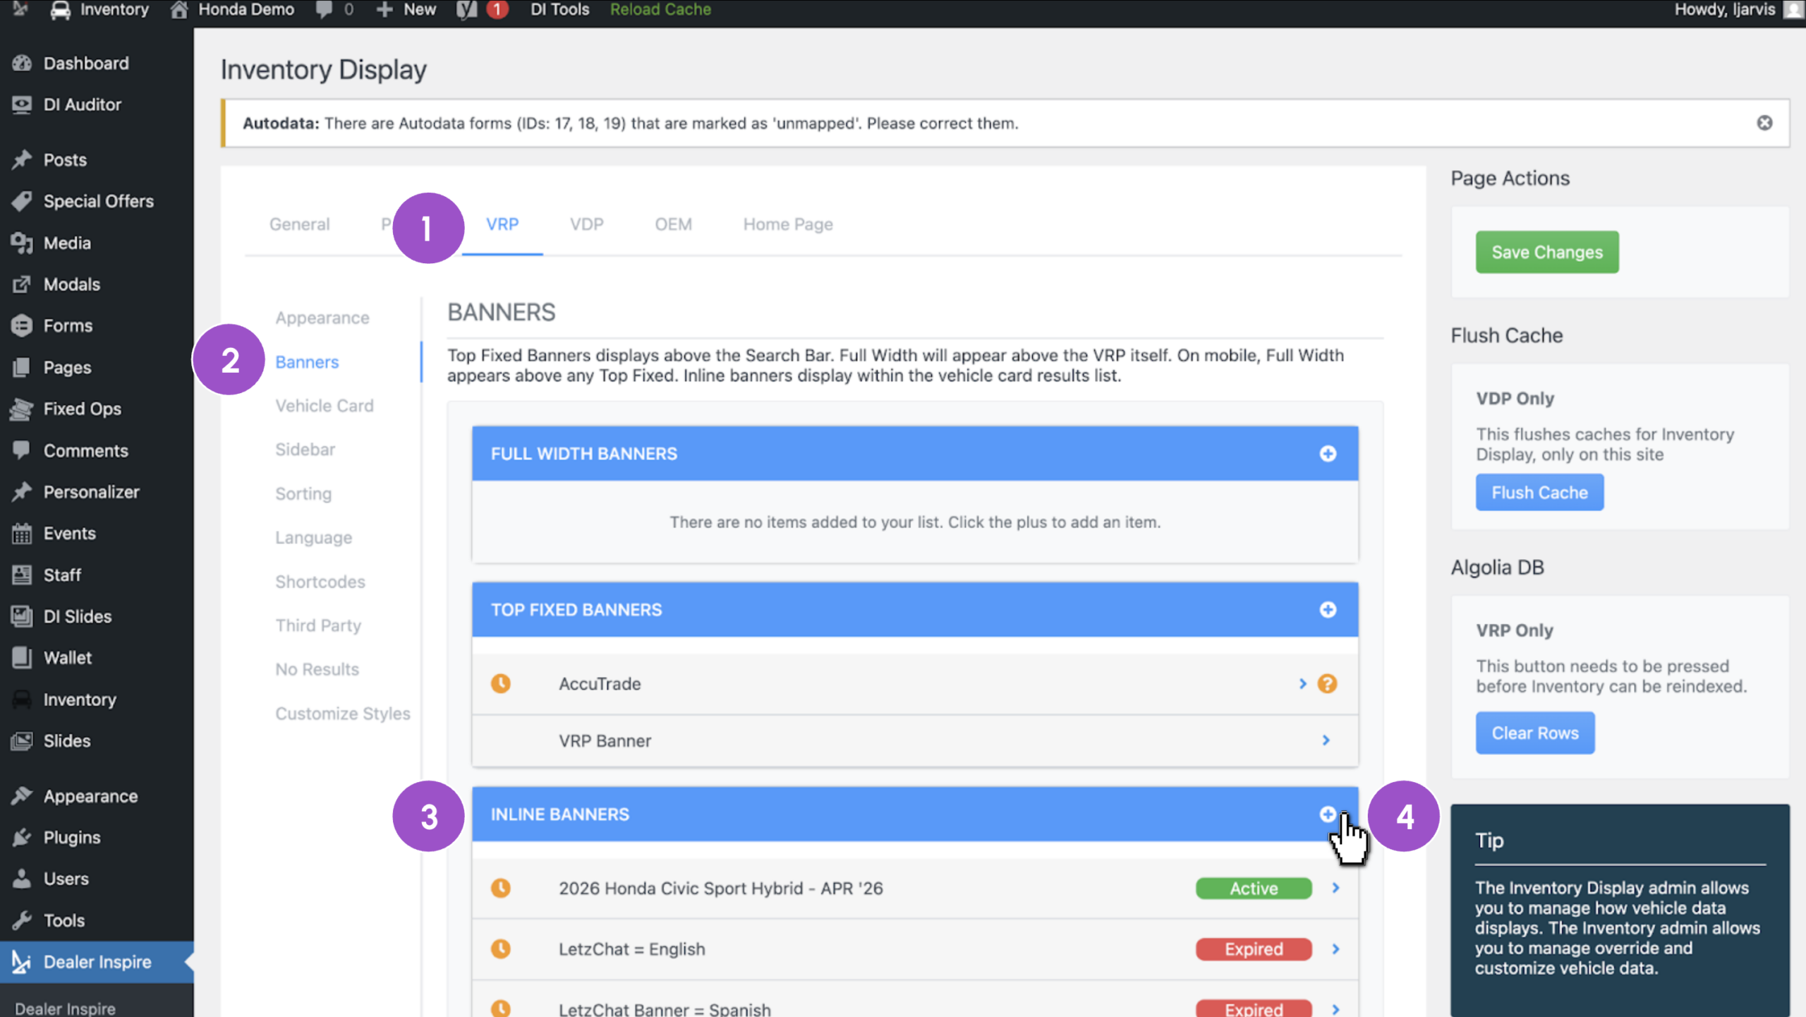Add a new Top Fixed Banner with plus icon
The image size is (1806, 1017).
tap(1328, 610)
